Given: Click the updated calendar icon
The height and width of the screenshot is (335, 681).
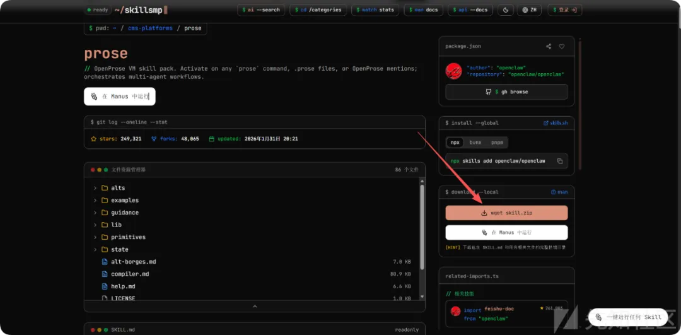Looking at the screenshot, I should (212, 139).
